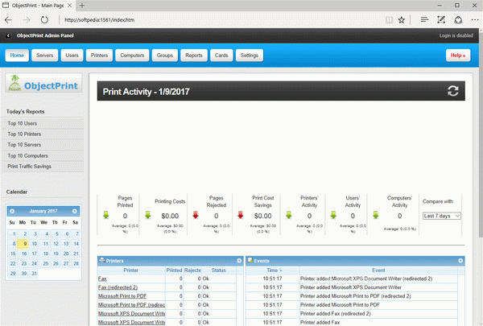The image size is (483, 326).
Task: Click 'Printer added Microsoft Print to PDF' event
Action: (x=340, y=305)
